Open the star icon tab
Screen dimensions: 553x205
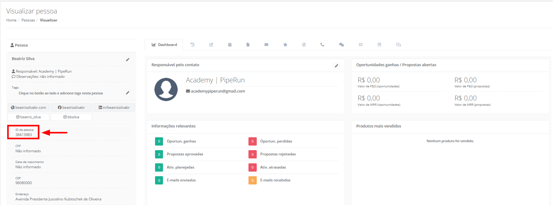click(x=285, y=45)
